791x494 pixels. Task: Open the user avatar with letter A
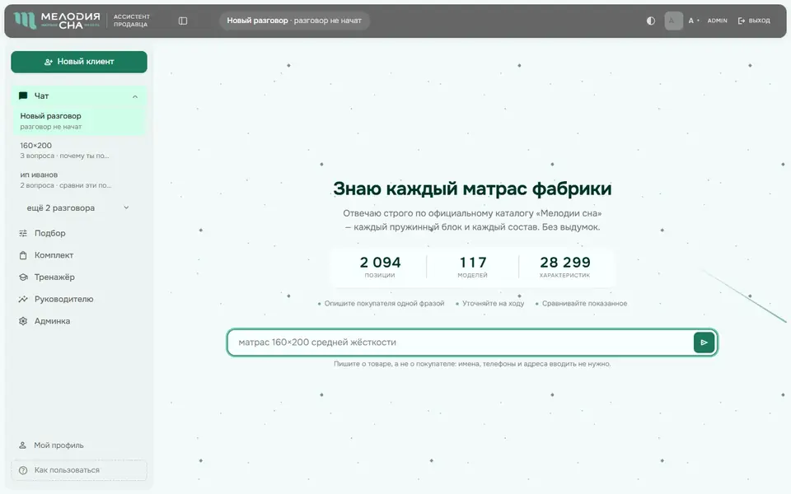tap(673, 21)
